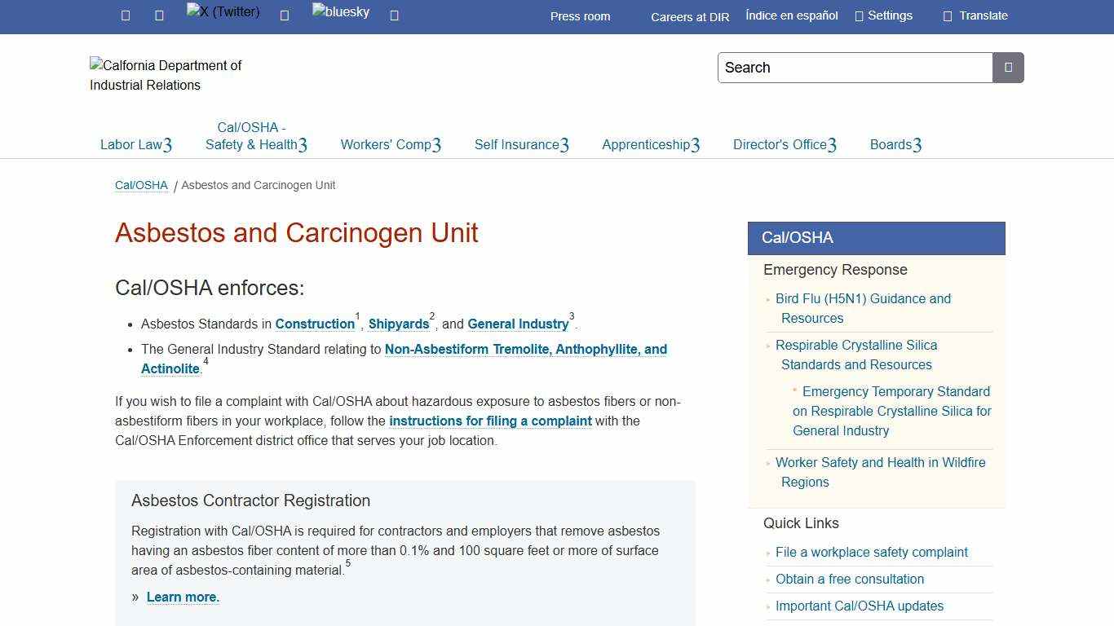Expand the Self Insurance dropdown
1114x626 pixels.
(521, 144)
